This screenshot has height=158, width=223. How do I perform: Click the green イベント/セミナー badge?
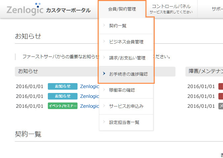[x=63, y=106]
